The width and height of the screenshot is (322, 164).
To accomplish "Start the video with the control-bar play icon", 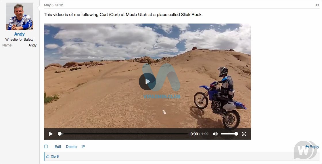I will [51, 134].
